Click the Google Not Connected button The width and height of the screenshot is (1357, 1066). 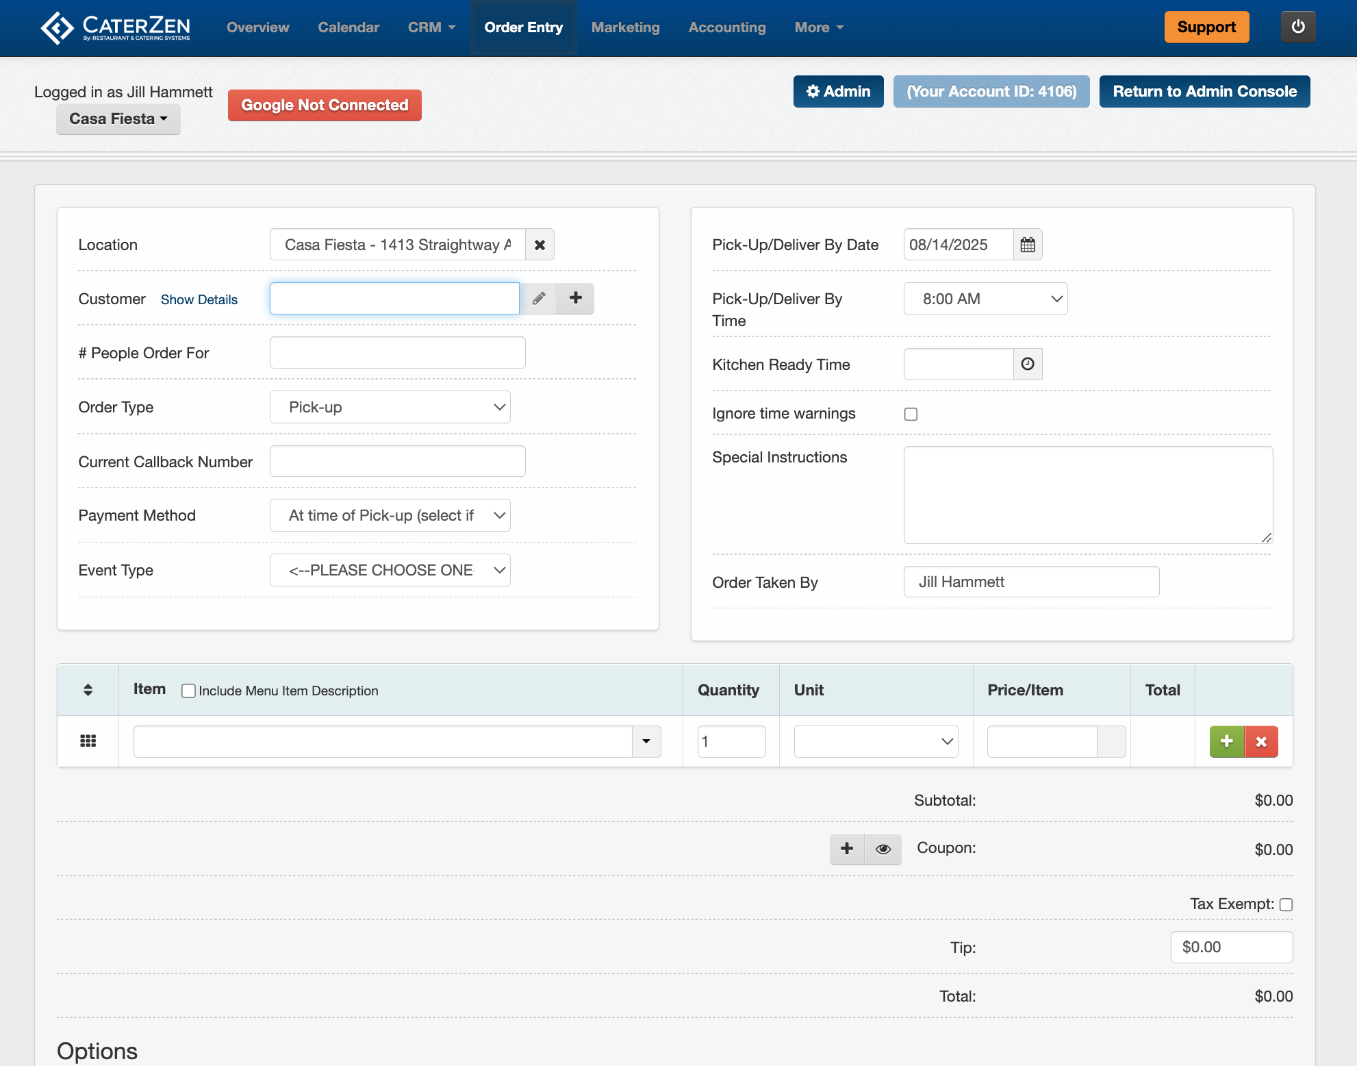click(325, 106)
